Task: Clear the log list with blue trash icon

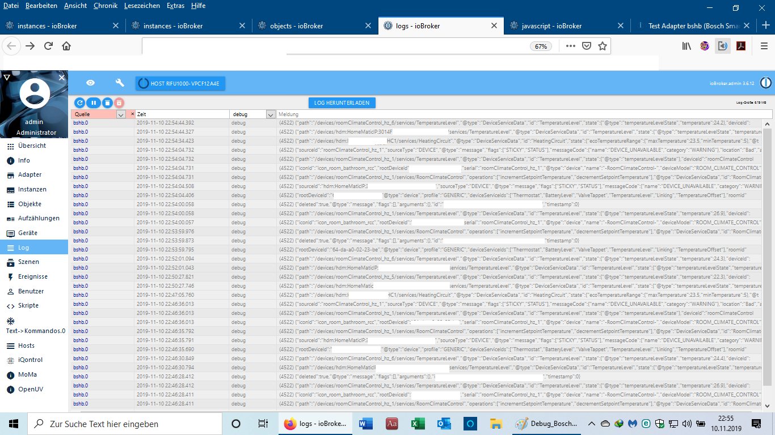Action: (x=107, y=103)
